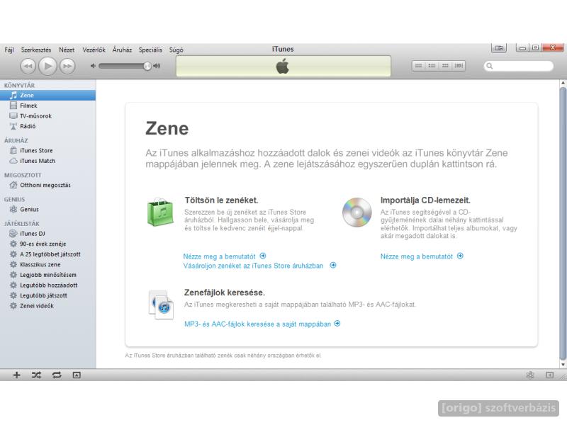Screen dimensions: 567x425
Task: Add a new playlist with the plus button
Action: (x=16, y=375)
